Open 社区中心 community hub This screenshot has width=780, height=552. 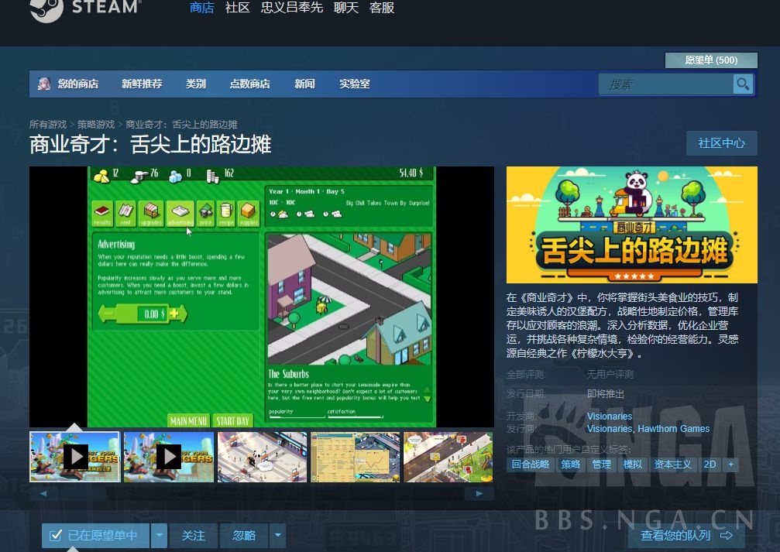tap(721, 143)
